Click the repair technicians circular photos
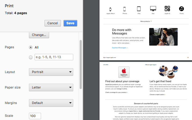The width and height of the screenshot is (192, 120). click(x=168, y=72)
